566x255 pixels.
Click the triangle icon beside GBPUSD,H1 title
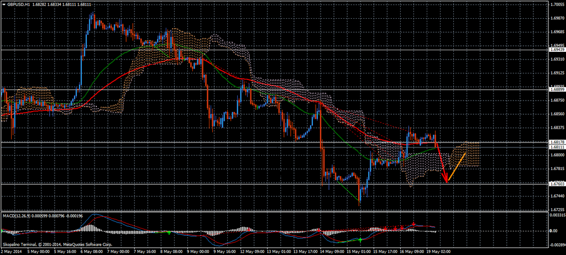(x=3, y=4)
